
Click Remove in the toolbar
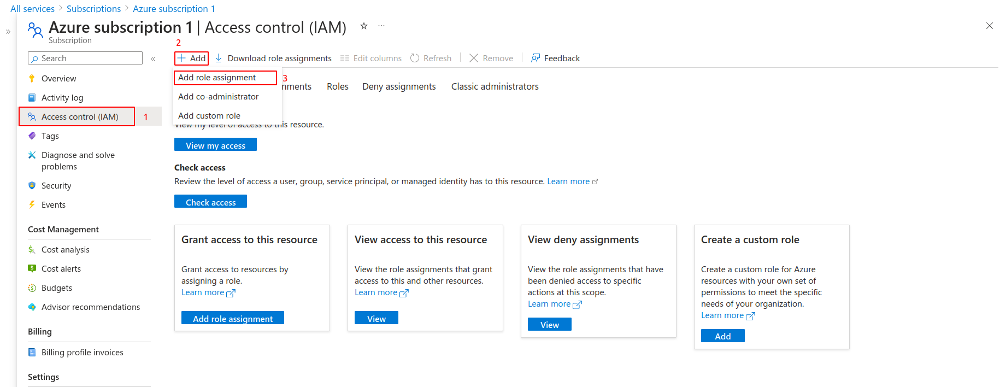click(x=491, y=58)
